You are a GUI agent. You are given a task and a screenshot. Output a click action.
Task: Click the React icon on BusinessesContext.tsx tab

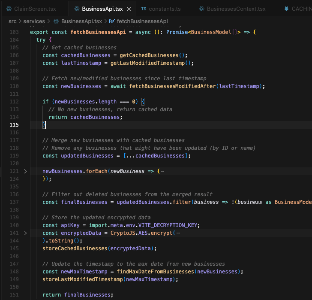[202, 9]
